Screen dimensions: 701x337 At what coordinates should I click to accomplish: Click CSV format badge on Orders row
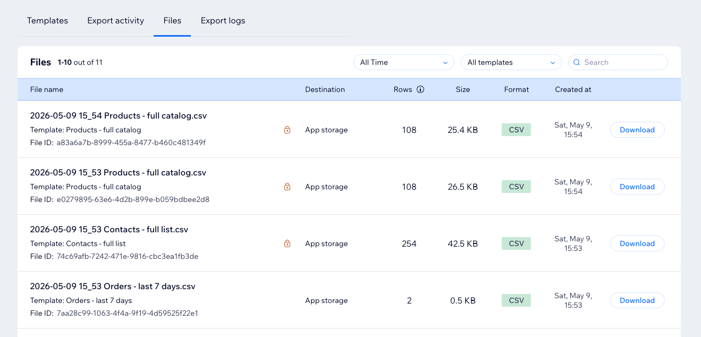click(x=516, y=300)
